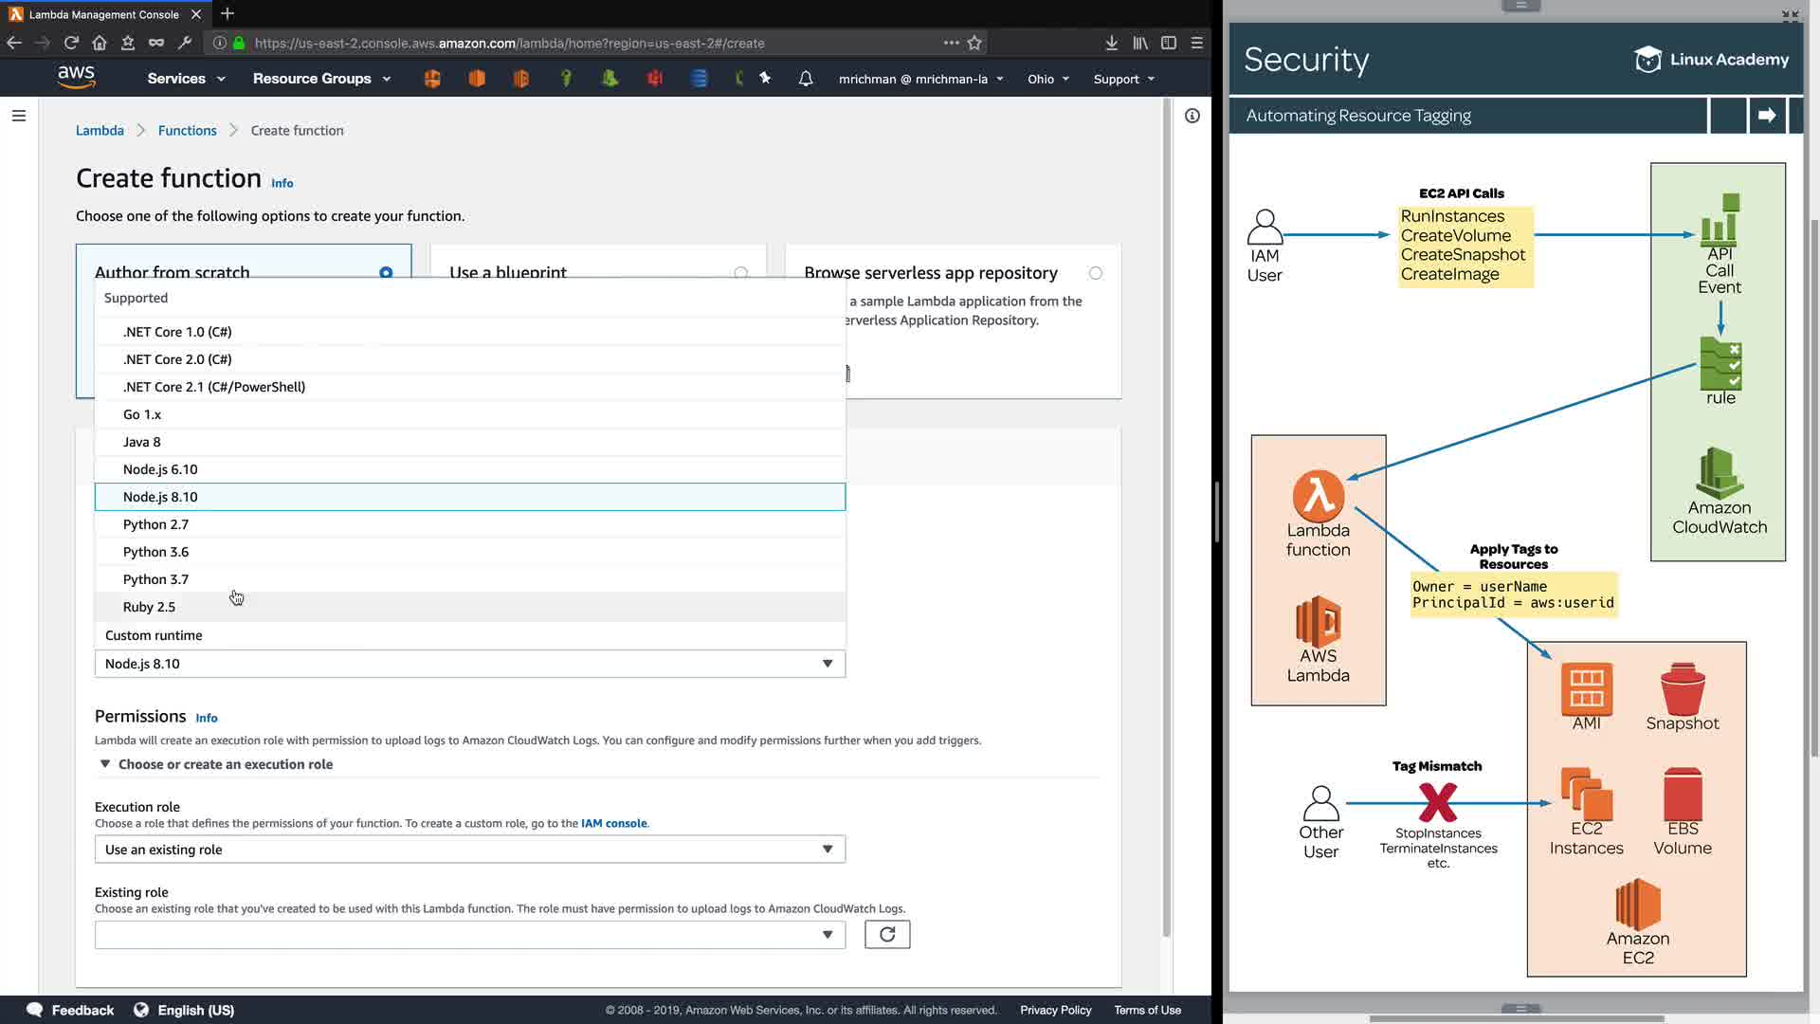Bookmark page with the star icon
Screen dimensions: 1820x1024
(x=974, y=43)
